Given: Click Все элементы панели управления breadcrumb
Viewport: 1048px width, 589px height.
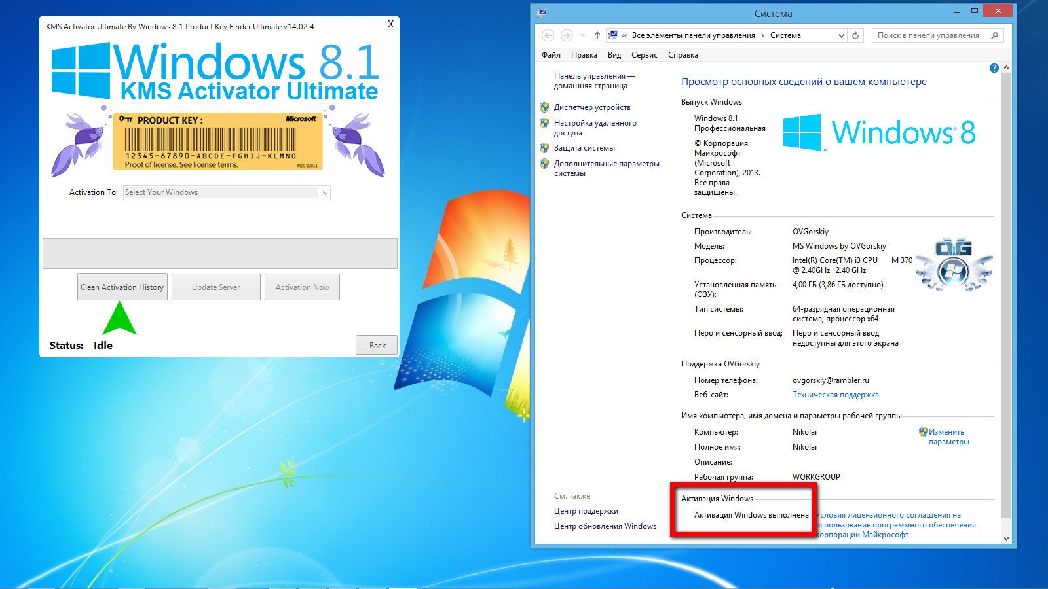Looking at the screenshot, I should (693, 35).
